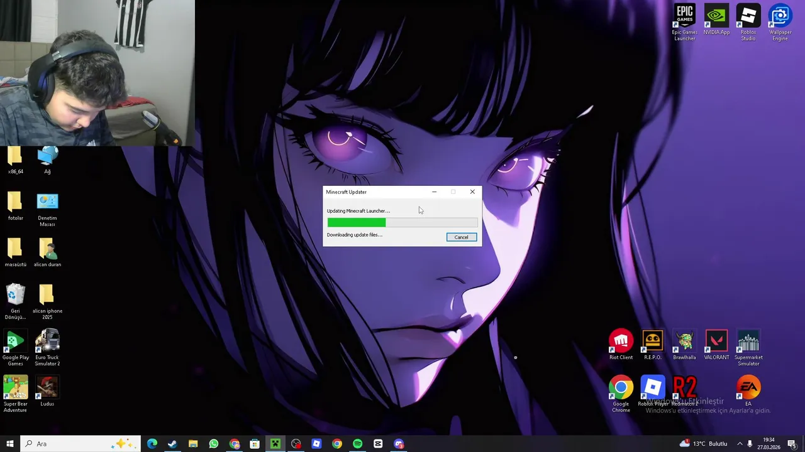
Task: Open the Epic Games Launcher shortcut
Action: click(684, 23)
